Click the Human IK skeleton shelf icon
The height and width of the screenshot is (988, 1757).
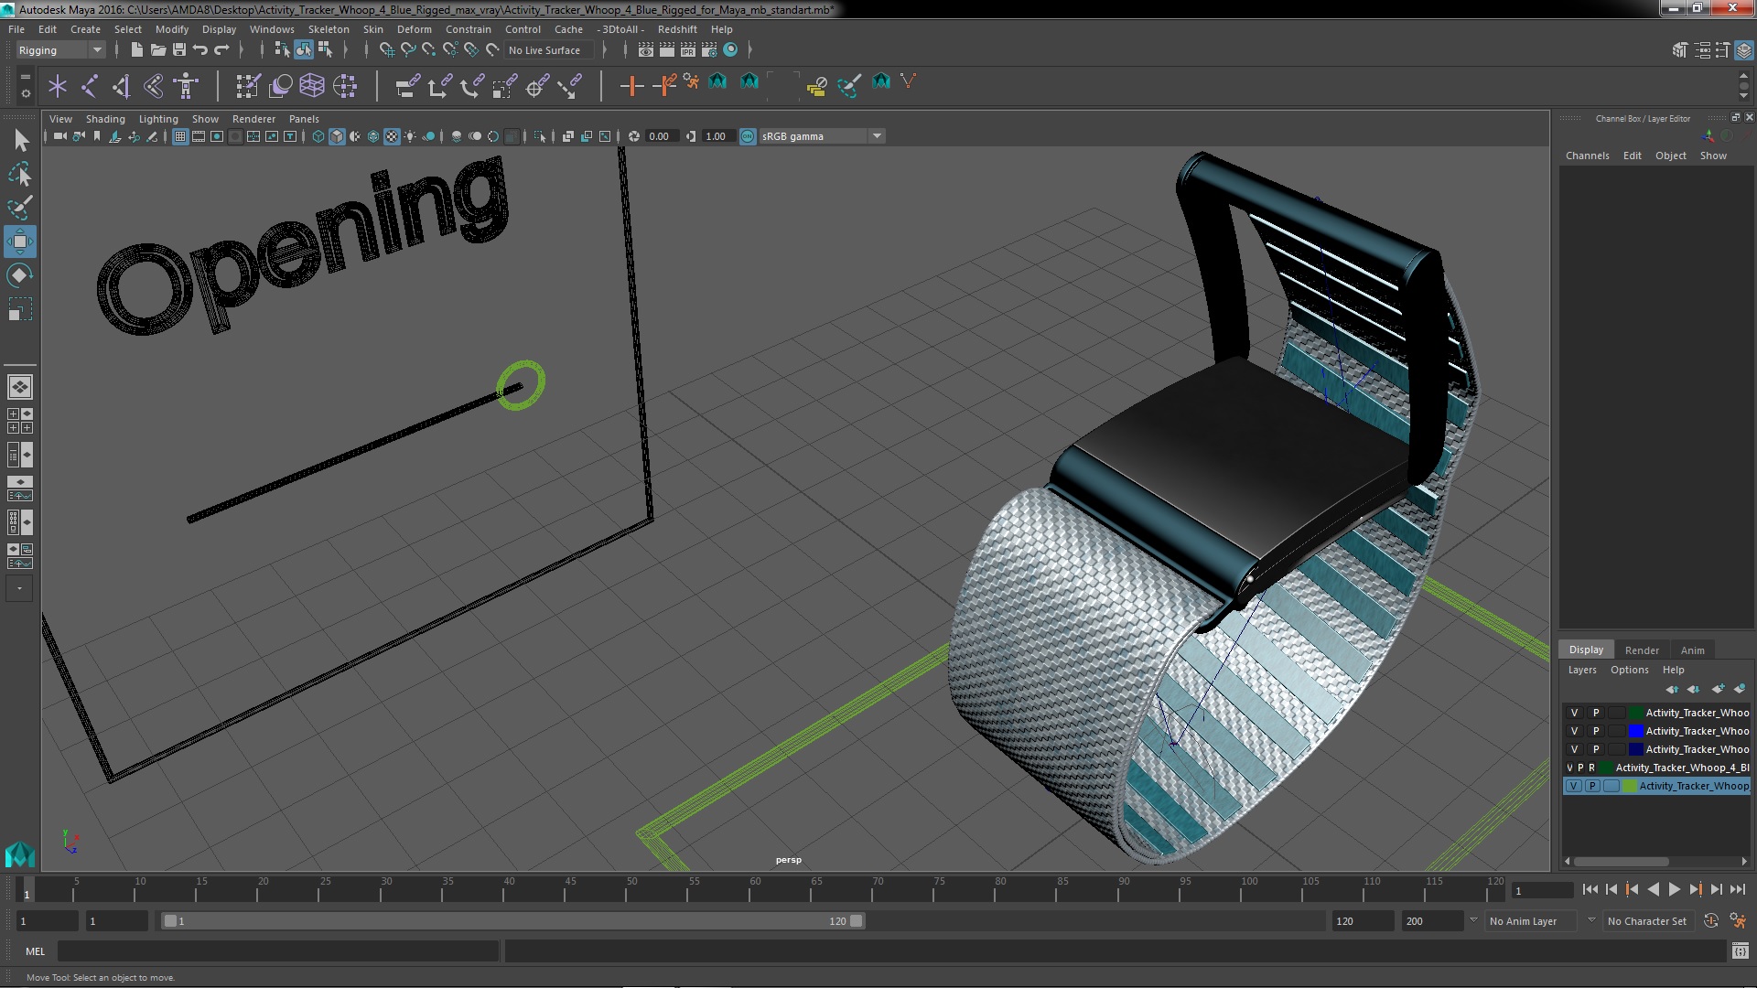[x=187, y=86]
